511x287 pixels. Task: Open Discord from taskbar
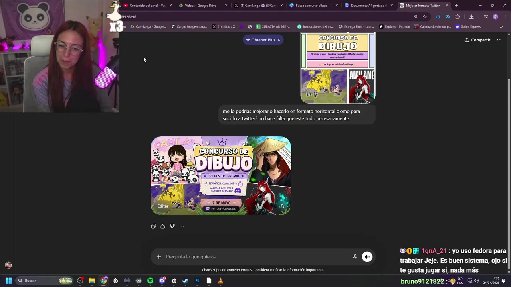pos(162,281)
